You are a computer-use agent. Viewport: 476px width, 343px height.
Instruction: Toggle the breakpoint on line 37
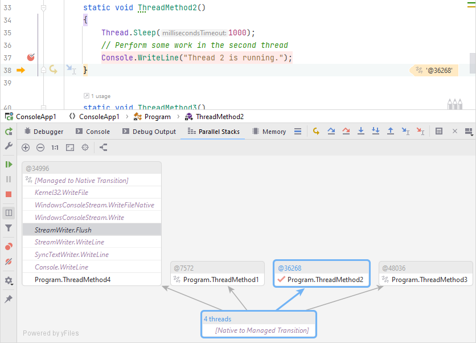pyautogui.click(x=31, y=57)
